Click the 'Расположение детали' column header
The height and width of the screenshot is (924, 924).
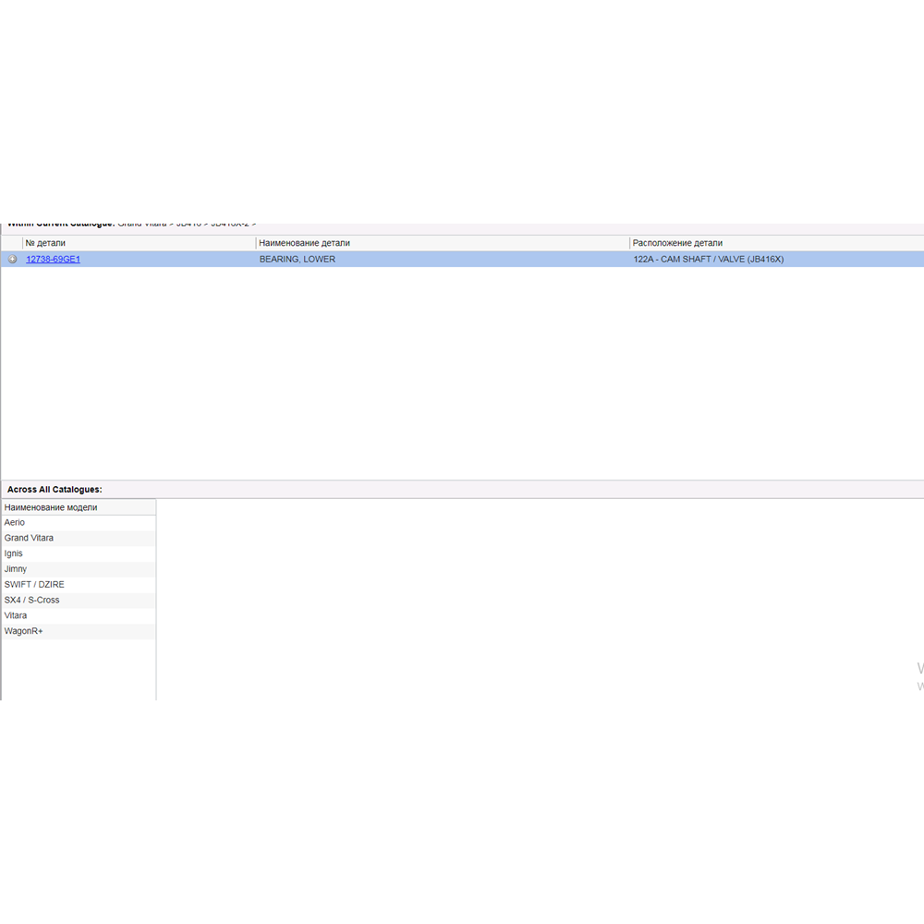[x=677, y=243]
